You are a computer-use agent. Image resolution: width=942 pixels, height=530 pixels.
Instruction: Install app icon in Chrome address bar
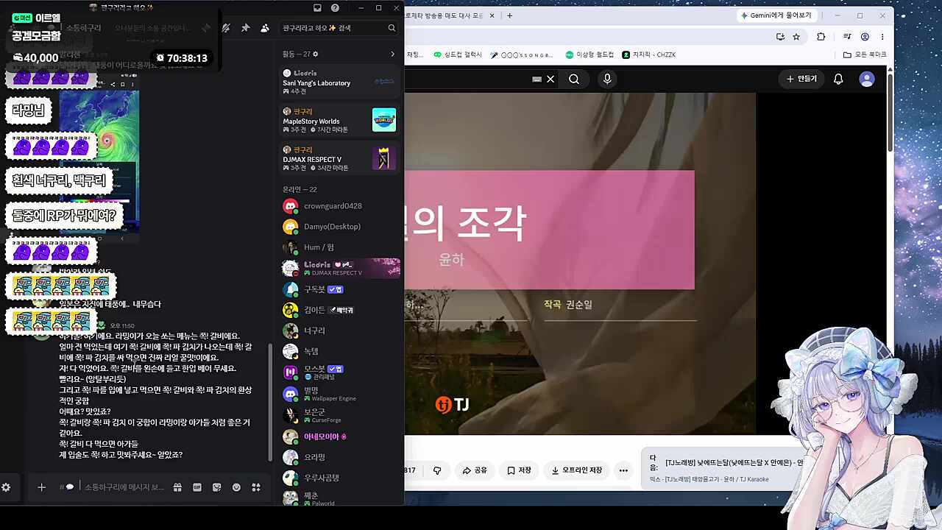[780, 37]
